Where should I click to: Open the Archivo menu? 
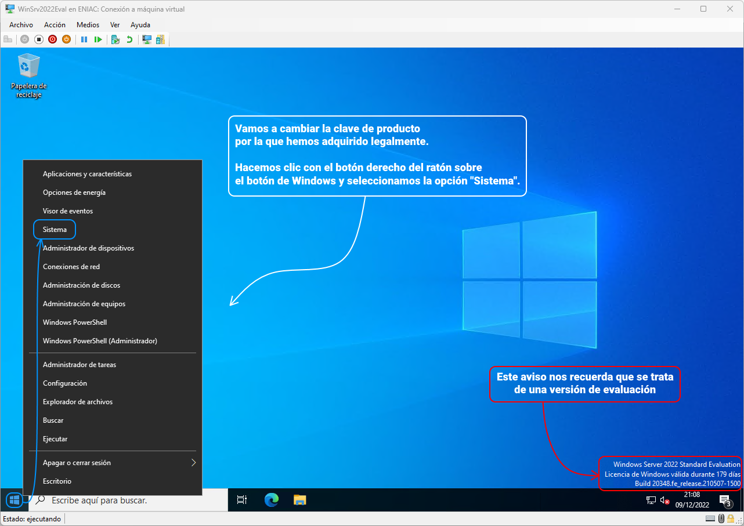point(21,25)
